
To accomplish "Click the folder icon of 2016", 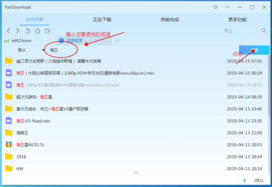I will pos(9,156).
